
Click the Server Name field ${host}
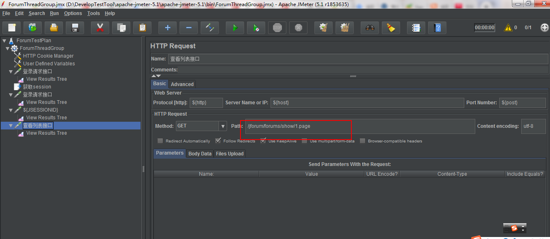(367, 103)
